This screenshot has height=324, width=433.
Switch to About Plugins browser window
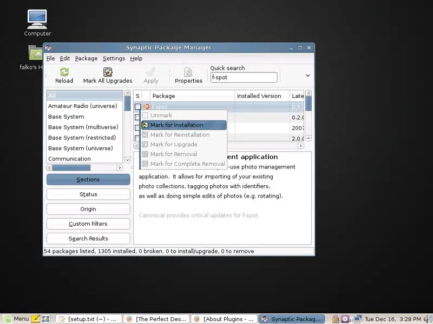224,319
